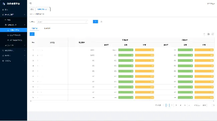Screen dimensions: 217x121
Task: Toggle the sidebar collapse hamburger icon
Action: (30, 3)
